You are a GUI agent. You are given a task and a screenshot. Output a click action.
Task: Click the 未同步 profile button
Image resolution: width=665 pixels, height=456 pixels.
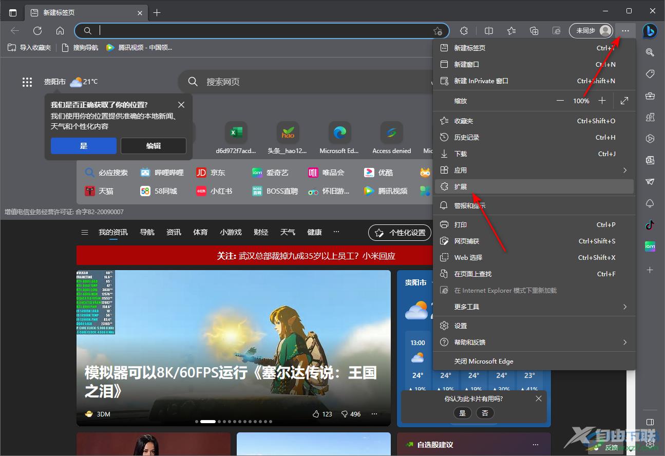(x=592, y=31)
